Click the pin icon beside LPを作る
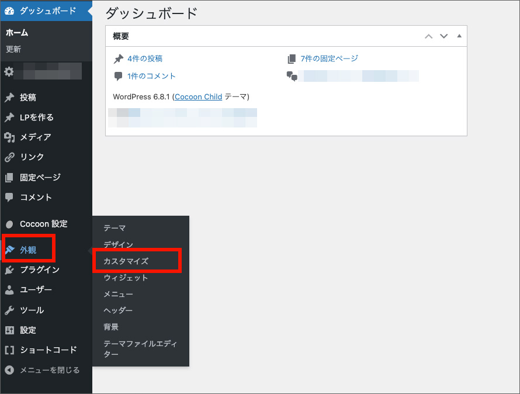 coord(9,117)
